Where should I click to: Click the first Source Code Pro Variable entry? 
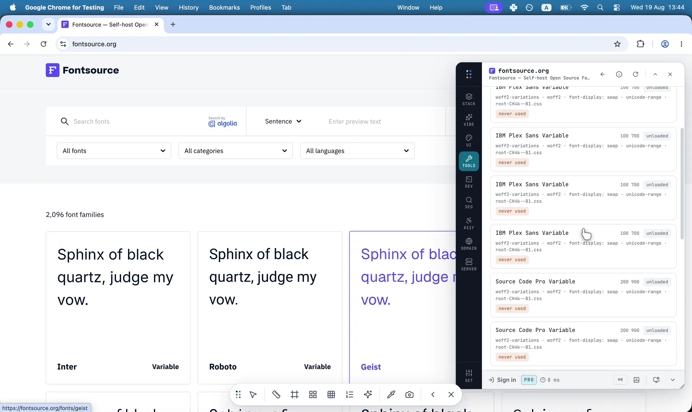[583, 295]
